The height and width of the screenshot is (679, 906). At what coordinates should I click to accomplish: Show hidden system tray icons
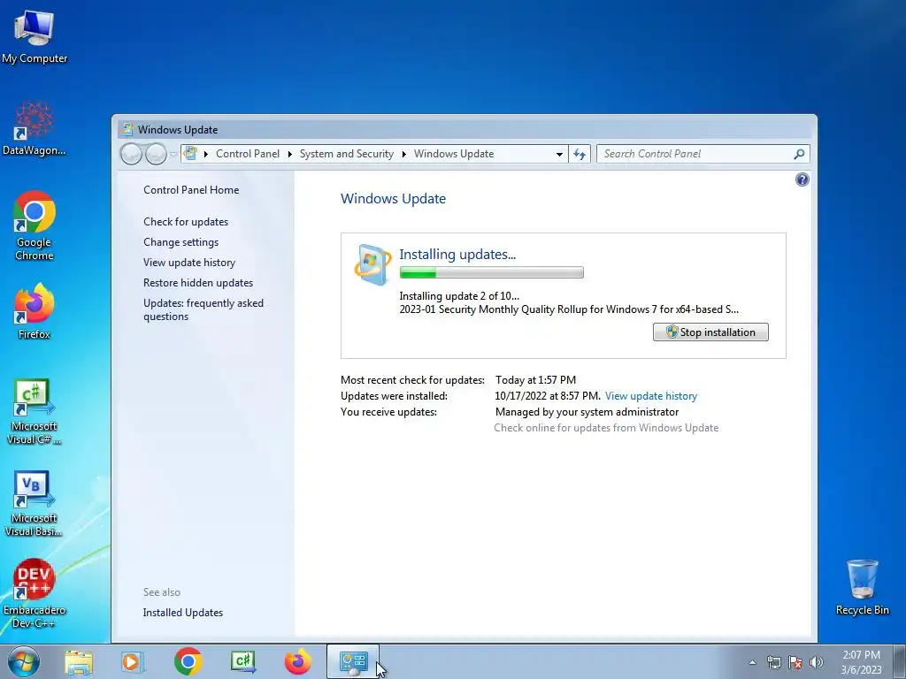[x=752, y=662]
